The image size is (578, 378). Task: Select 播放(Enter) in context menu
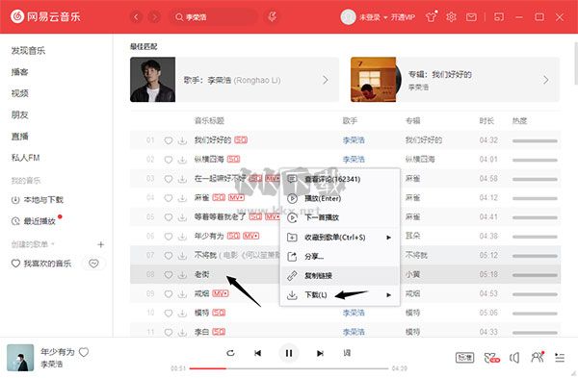point(340,198)
